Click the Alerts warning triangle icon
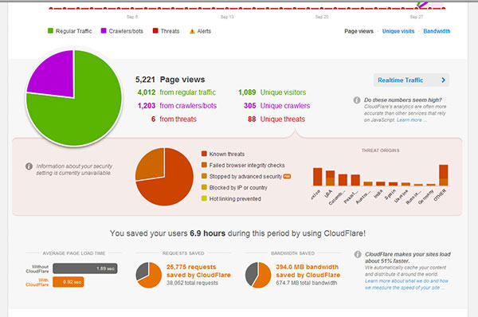This screenshot has height=317, width=478. pyautogui.click(x=192, y=31)
